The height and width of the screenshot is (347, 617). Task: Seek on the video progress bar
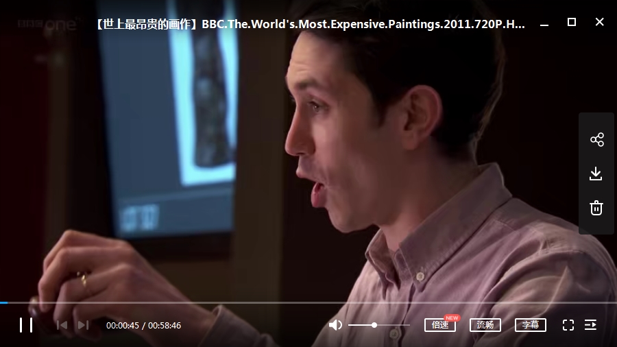pyautogui.click(x=308, y=302)
